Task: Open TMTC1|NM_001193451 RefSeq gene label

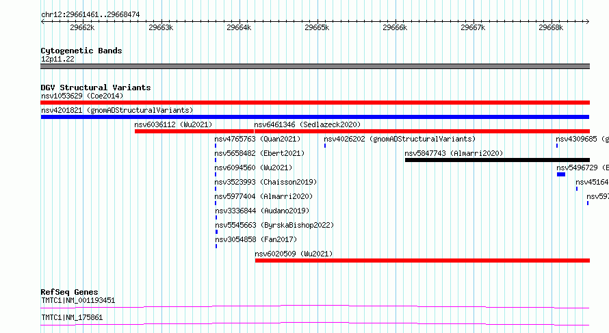Action: [78, 300]
